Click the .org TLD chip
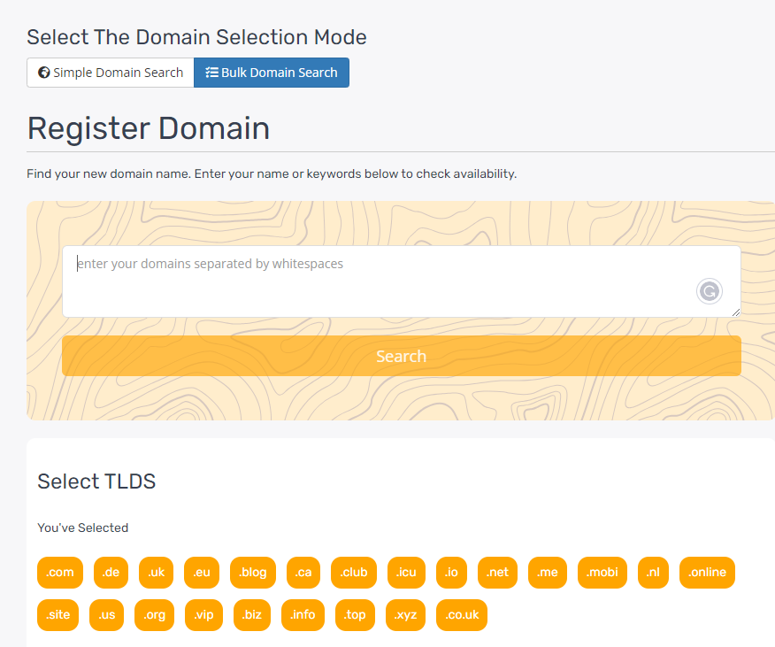The width and height of the screenshot is (775, 647). tap(154, 615)
